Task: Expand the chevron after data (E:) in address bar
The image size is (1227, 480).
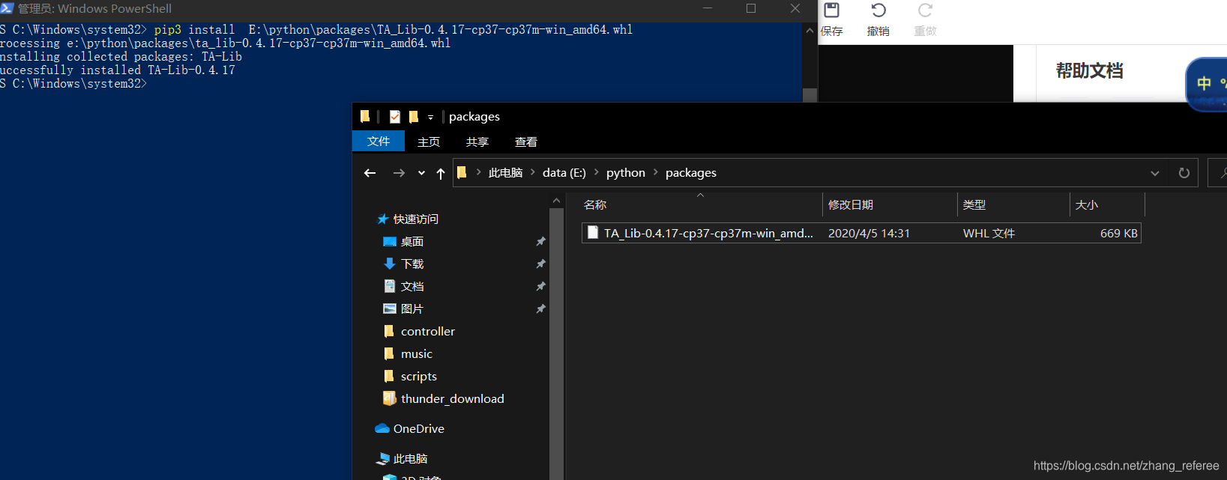Action: [x=597, y=172]
